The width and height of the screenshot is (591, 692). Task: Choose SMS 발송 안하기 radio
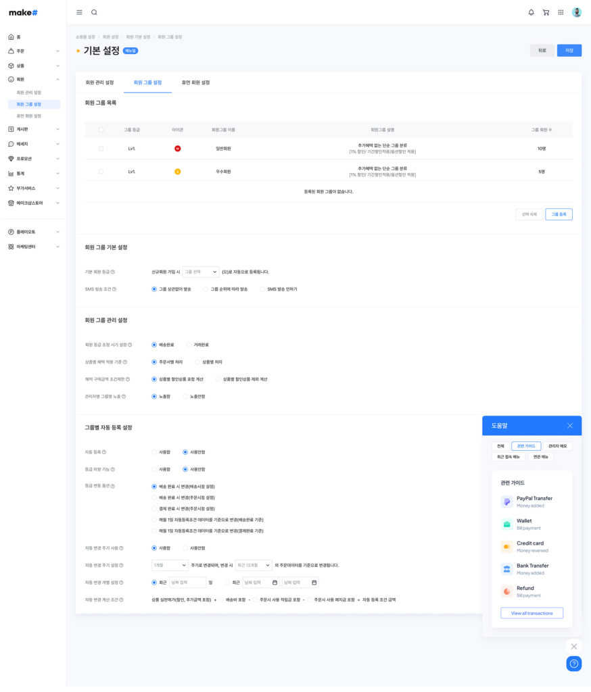click(262, 289)
